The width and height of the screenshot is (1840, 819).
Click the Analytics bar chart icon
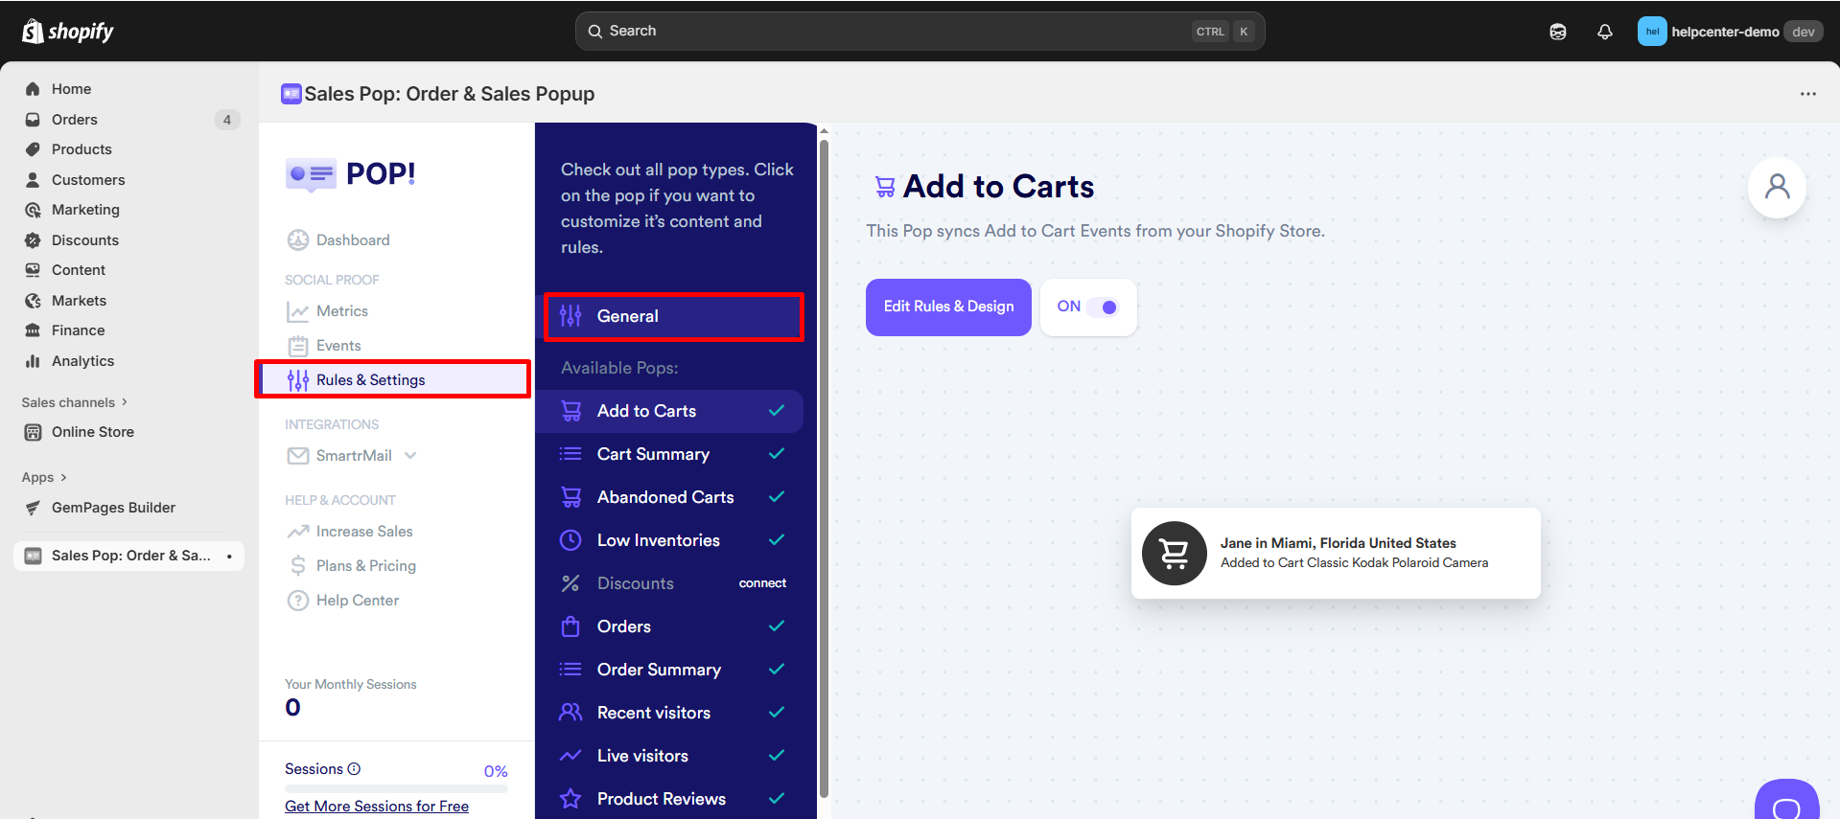[x=33, y=361]
